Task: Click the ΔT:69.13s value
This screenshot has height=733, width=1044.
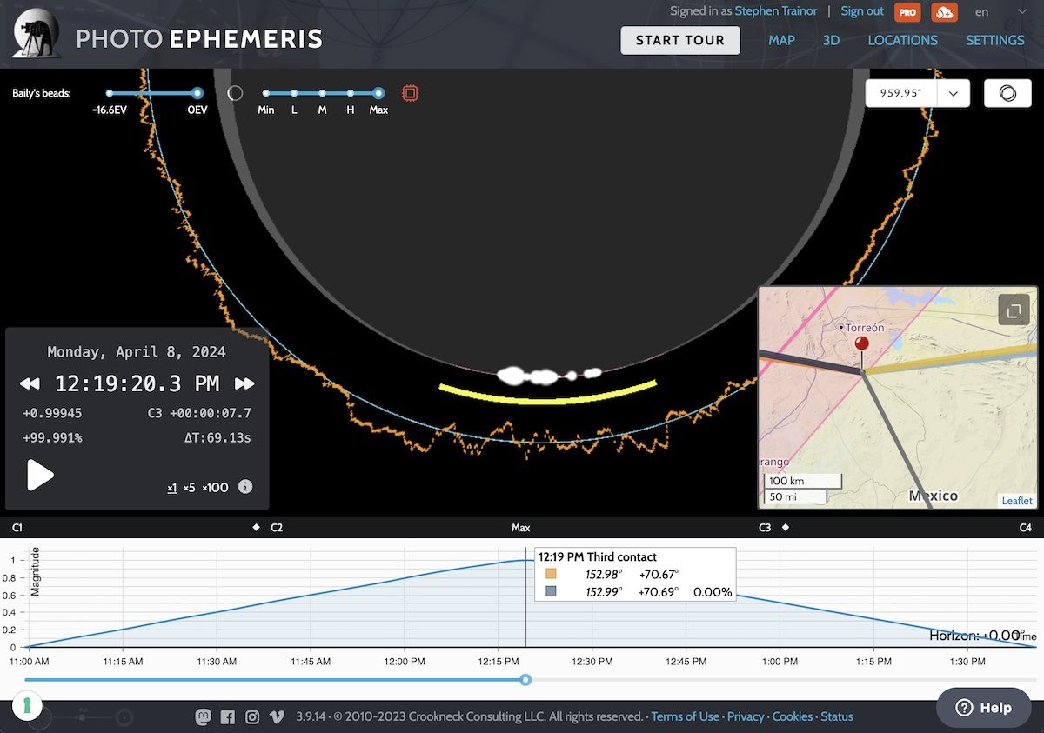Action: click(217, 437)
